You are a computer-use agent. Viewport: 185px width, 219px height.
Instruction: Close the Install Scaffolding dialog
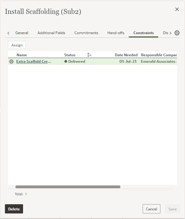[x=177, y=9]
